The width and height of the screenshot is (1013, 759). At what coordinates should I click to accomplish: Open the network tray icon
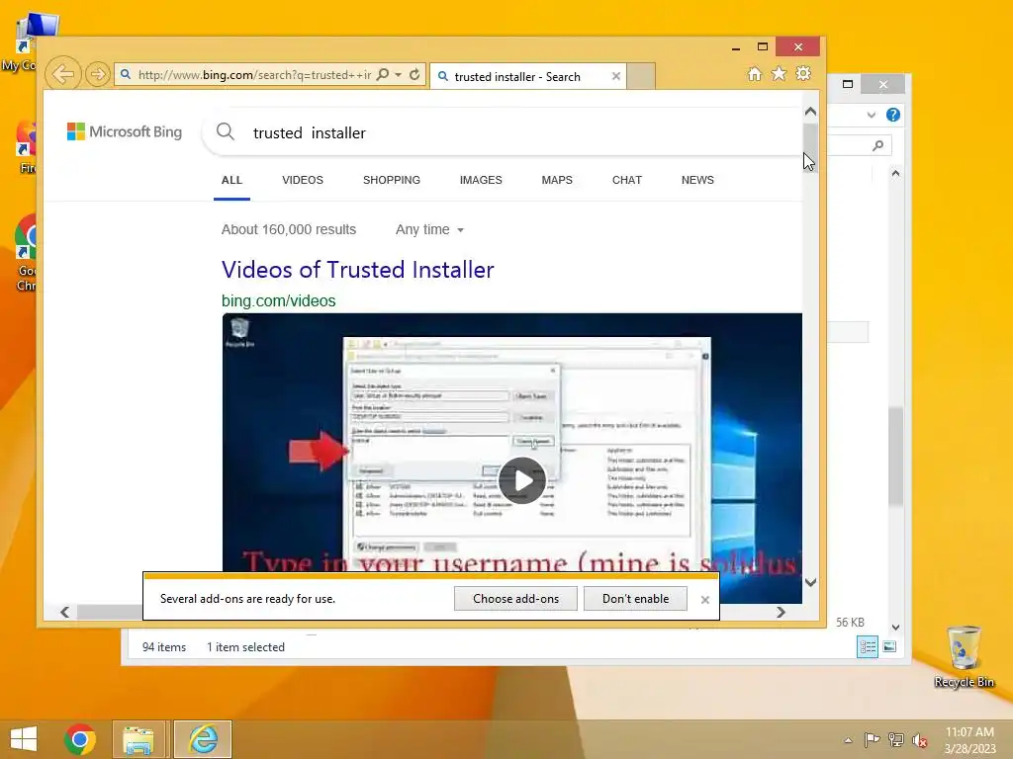pos(895,739)
